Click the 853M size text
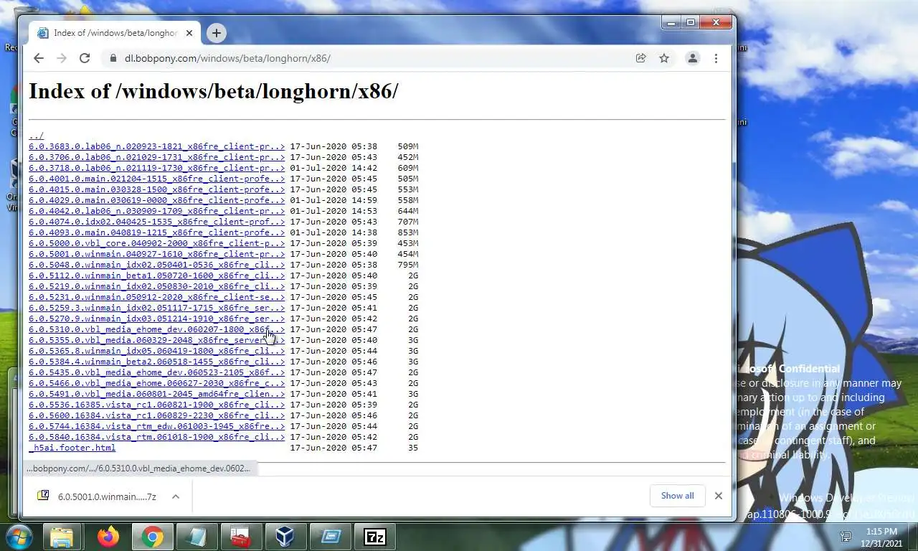 (x=408, y=232)
